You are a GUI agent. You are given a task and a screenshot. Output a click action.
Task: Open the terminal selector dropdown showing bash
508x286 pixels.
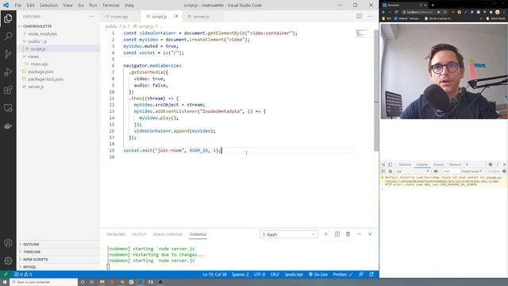288,234
